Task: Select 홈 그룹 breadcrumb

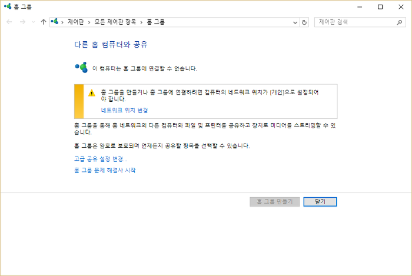Action: [x=155, y=22]
